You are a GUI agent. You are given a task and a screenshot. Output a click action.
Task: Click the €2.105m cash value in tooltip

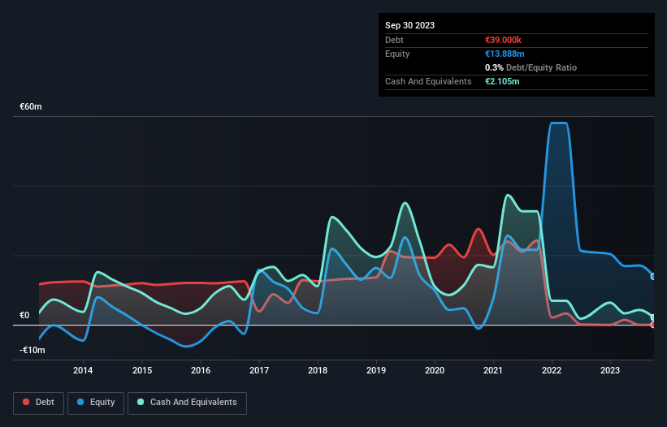(x=502, y=81)
